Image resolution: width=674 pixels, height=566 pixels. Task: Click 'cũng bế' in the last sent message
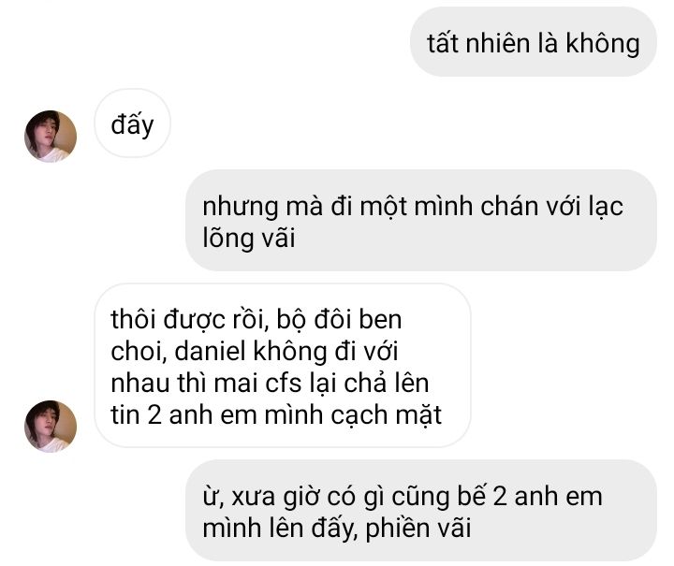[x=438, y=496]
